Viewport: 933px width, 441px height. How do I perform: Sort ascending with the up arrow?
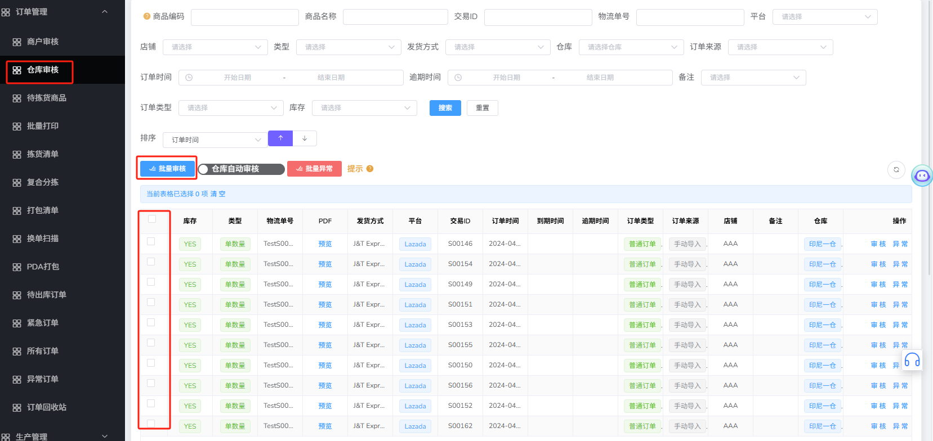coord(280,138)
